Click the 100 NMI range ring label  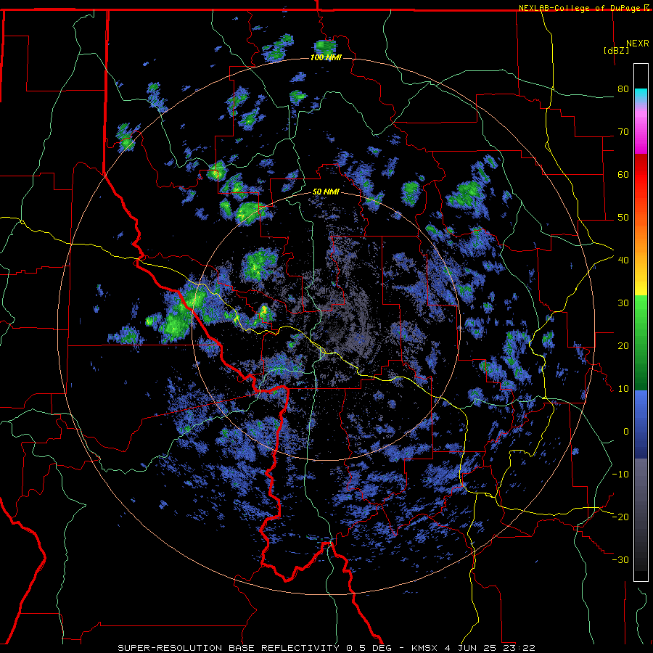[326, 57]
